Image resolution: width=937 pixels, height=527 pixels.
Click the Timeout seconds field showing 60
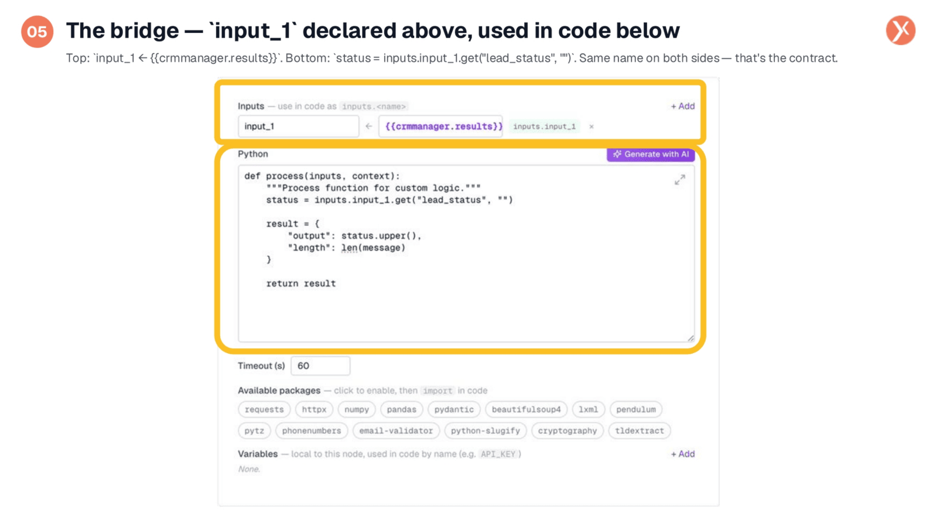click(x=320, y=366)
